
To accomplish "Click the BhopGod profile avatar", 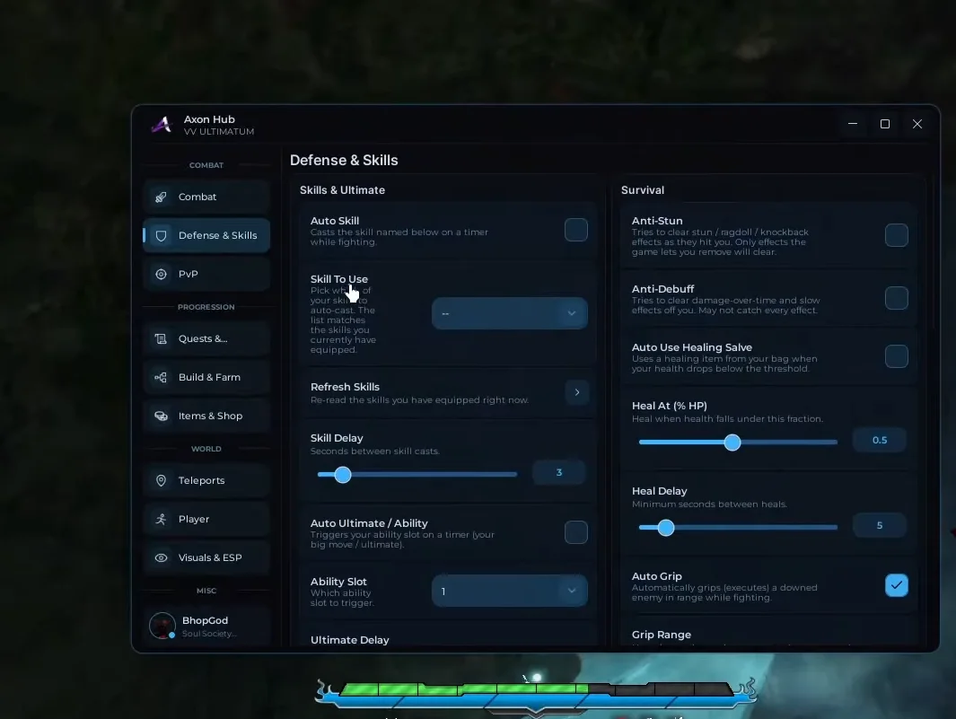I will [162, 626].
